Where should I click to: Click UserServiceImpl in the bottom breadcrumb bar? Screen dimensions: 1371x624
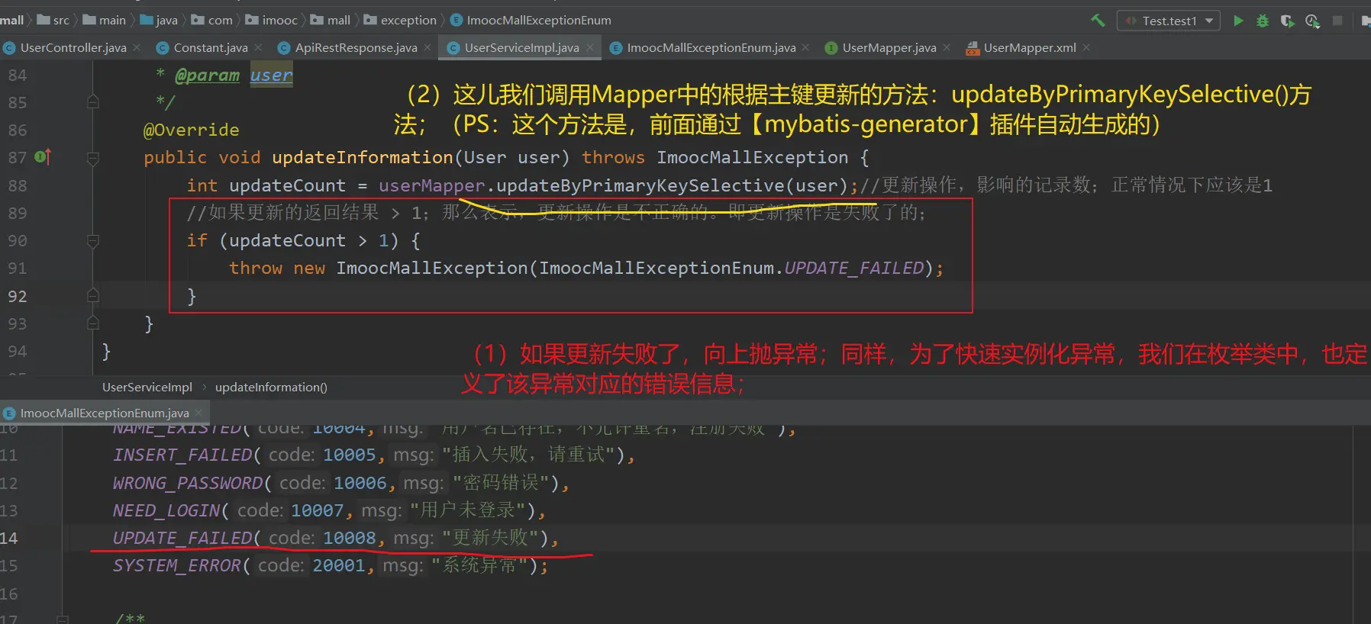(147, 387)
